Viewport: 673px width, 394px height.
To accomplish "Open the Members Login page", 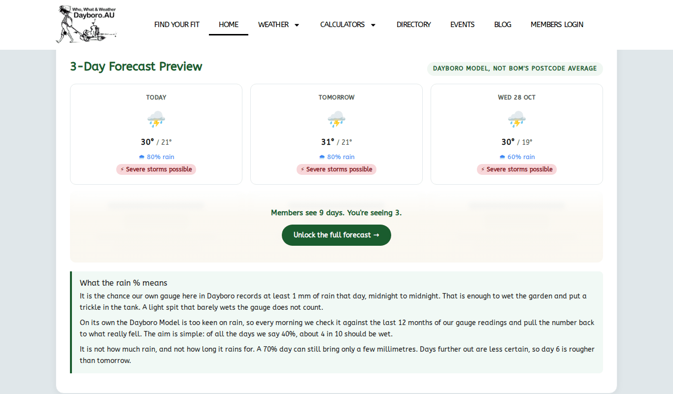I will click(557, 25).
